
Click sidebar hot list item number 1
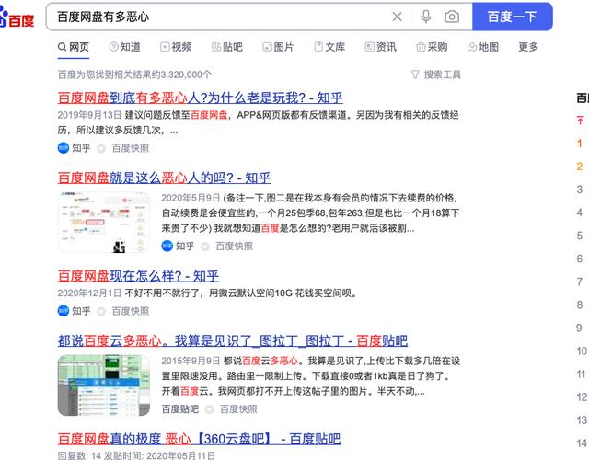580,144
